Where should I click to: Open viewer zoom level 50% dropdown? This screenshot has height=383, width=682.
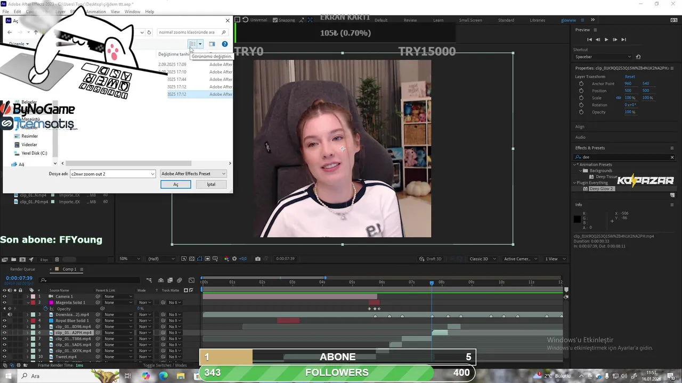tap(129, 259)
